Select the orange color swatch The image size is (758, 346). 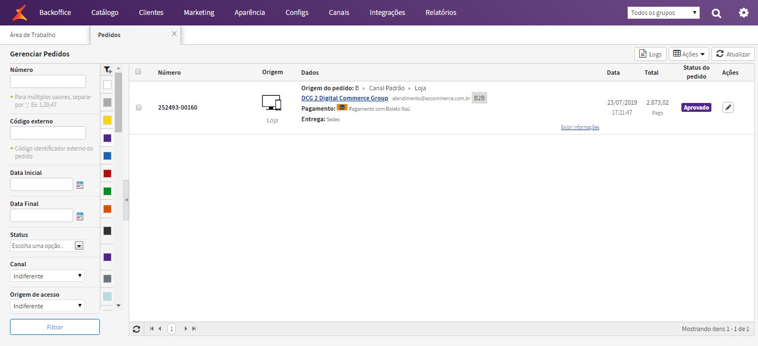coord(107,209)
